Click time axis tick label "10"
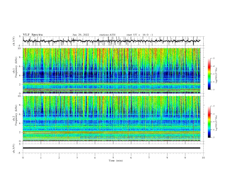The width and height of the screenshot is (229, 177). (203, 158)
